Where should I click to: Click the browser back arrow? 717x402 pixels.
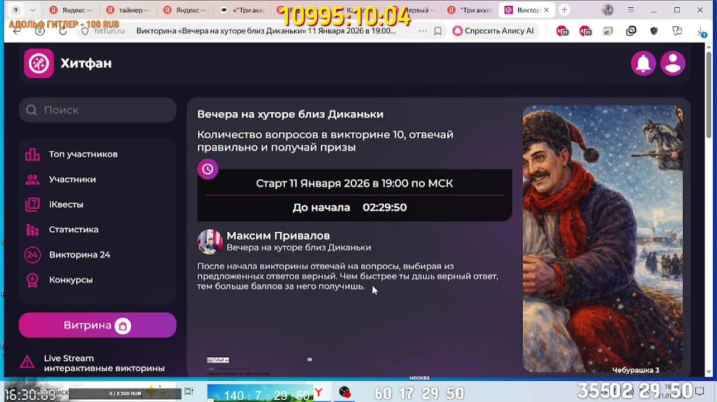point(17,31)
